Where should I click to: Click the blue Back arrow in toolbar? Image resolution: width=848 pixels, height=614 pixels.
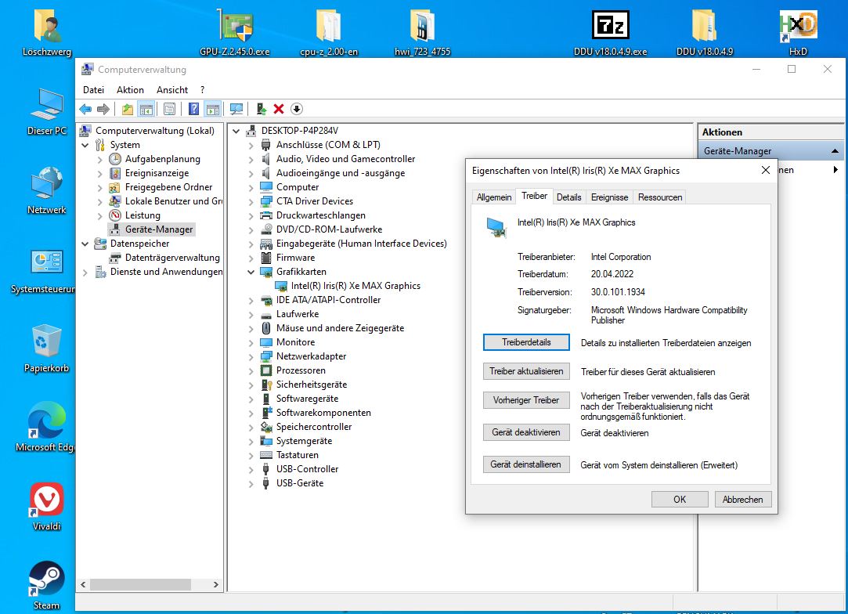point(85,110)
